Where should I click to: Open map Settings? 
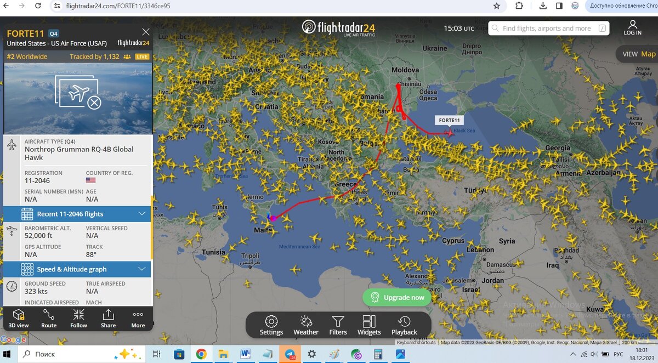coord(271,325)
